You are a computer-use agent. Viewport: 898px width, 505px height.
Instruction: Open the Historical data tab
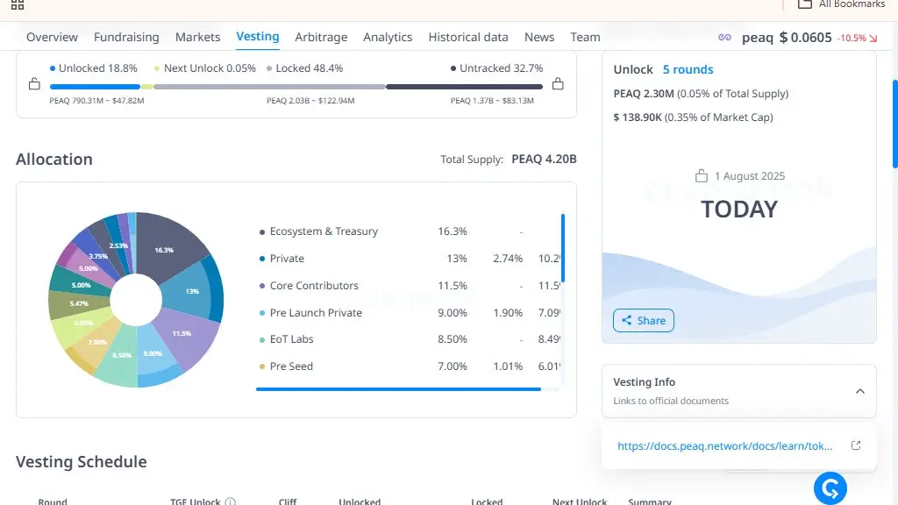click(x=468, y=37)
